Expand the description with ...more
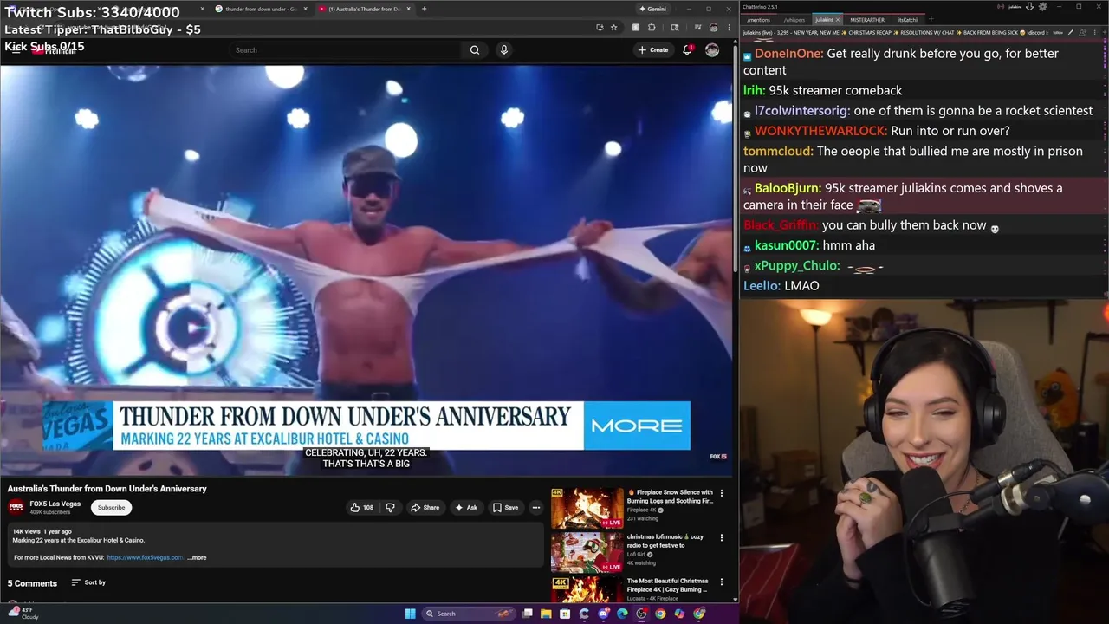 (197, 557)
